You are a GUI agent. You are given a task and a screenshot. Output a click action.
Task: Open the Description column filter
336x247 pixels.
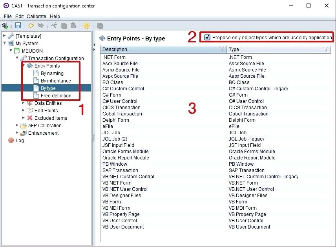pyautogui.click(x=222, y=49)
